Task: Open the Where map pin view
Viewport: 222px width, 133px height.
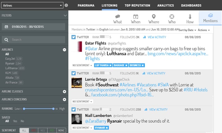Action: pos(154,19)
